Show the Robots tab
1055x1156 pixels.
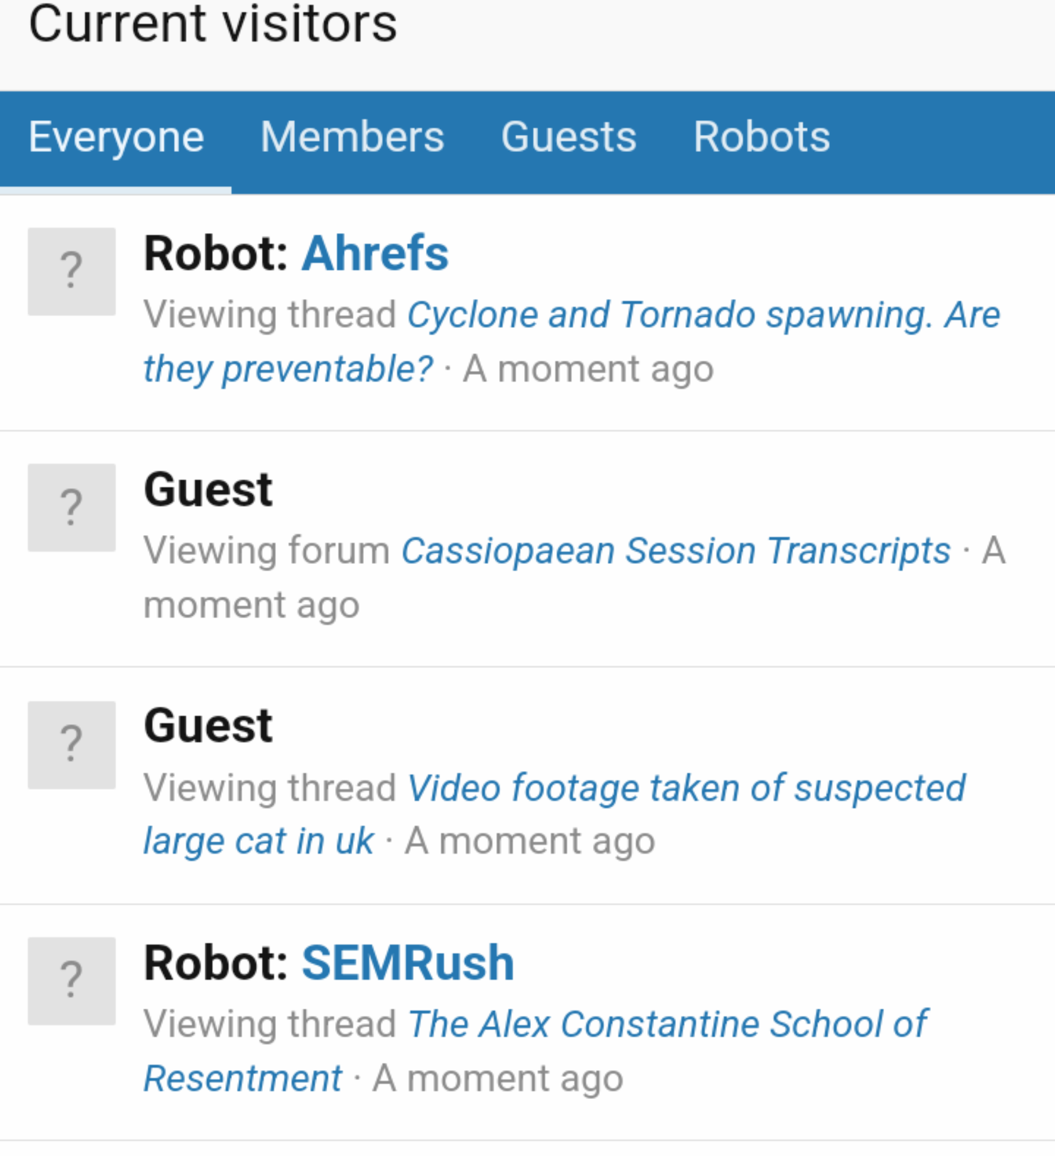(x=761, y=137)
